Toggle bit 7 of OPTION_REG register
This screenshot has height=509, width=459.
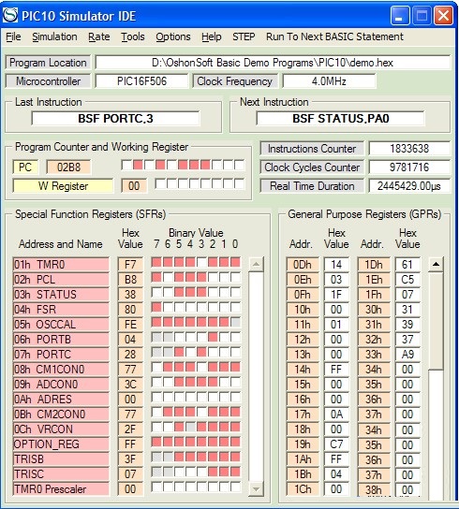point(156,442)
